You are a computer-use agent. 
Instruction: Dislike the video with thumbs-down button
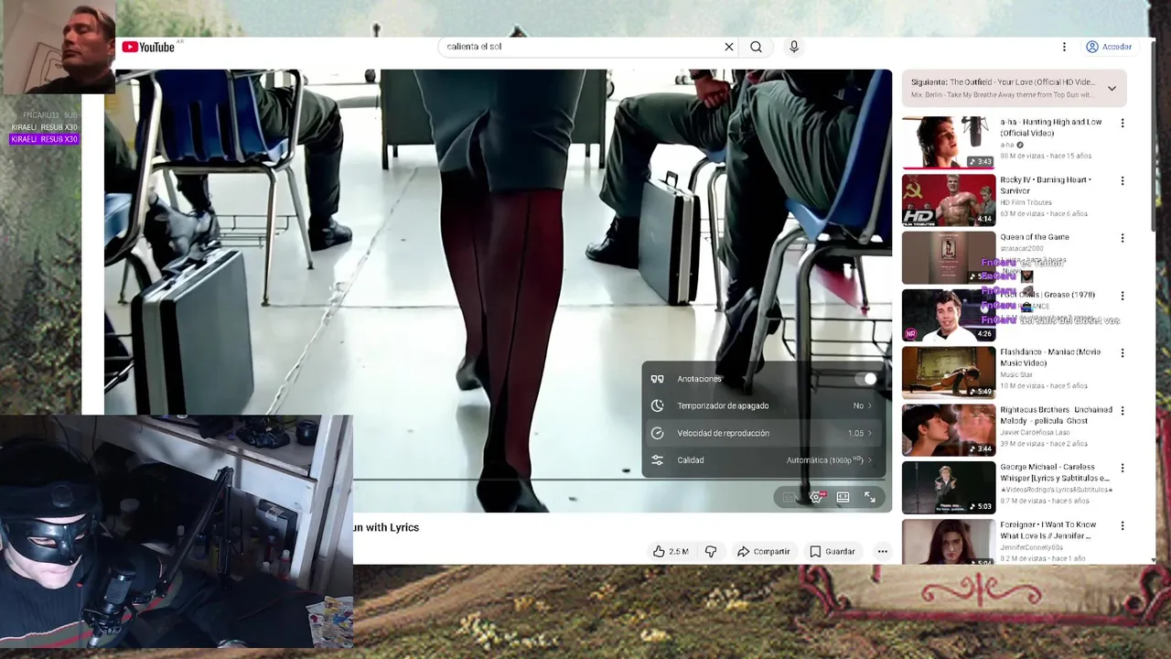[711, 552]
